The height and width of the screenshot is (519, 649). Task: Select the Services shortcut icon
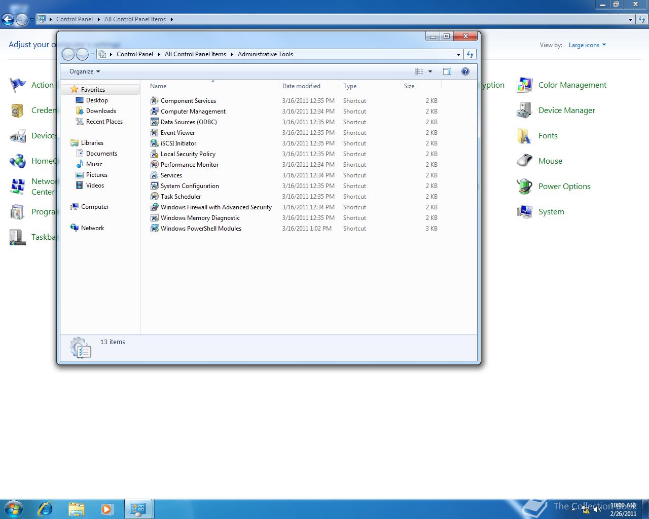(155, 175)
